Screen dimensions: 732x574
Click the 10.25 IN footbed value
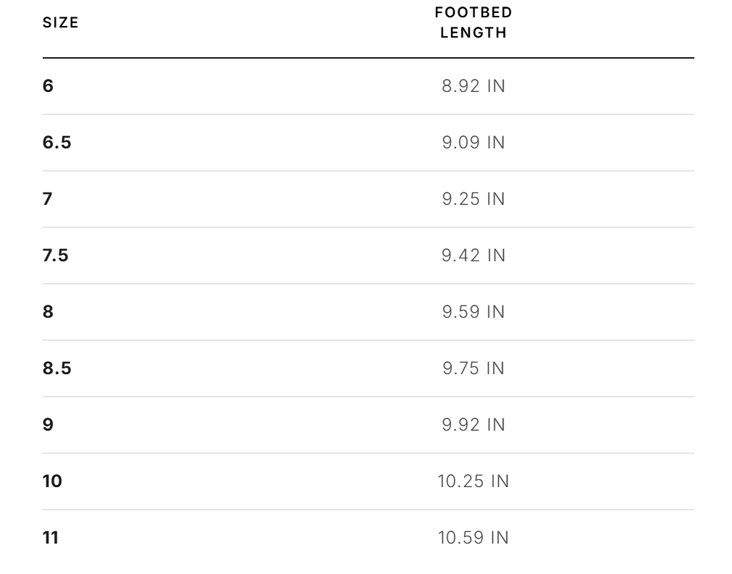click(474, 481)
